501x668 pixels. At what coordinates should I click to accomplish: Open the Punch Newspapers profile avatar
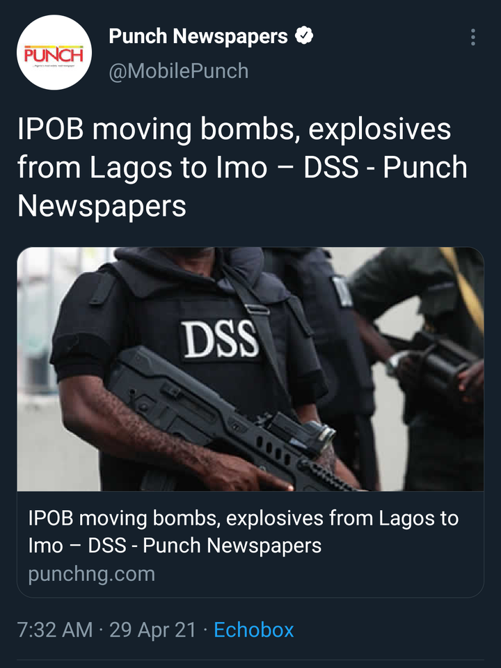(x=54, y=52)
